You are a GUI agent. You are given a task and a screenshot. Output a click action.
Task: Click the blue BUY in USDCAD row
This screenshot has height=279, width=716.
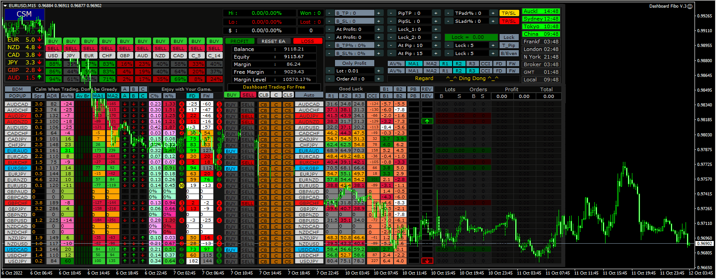231,249
